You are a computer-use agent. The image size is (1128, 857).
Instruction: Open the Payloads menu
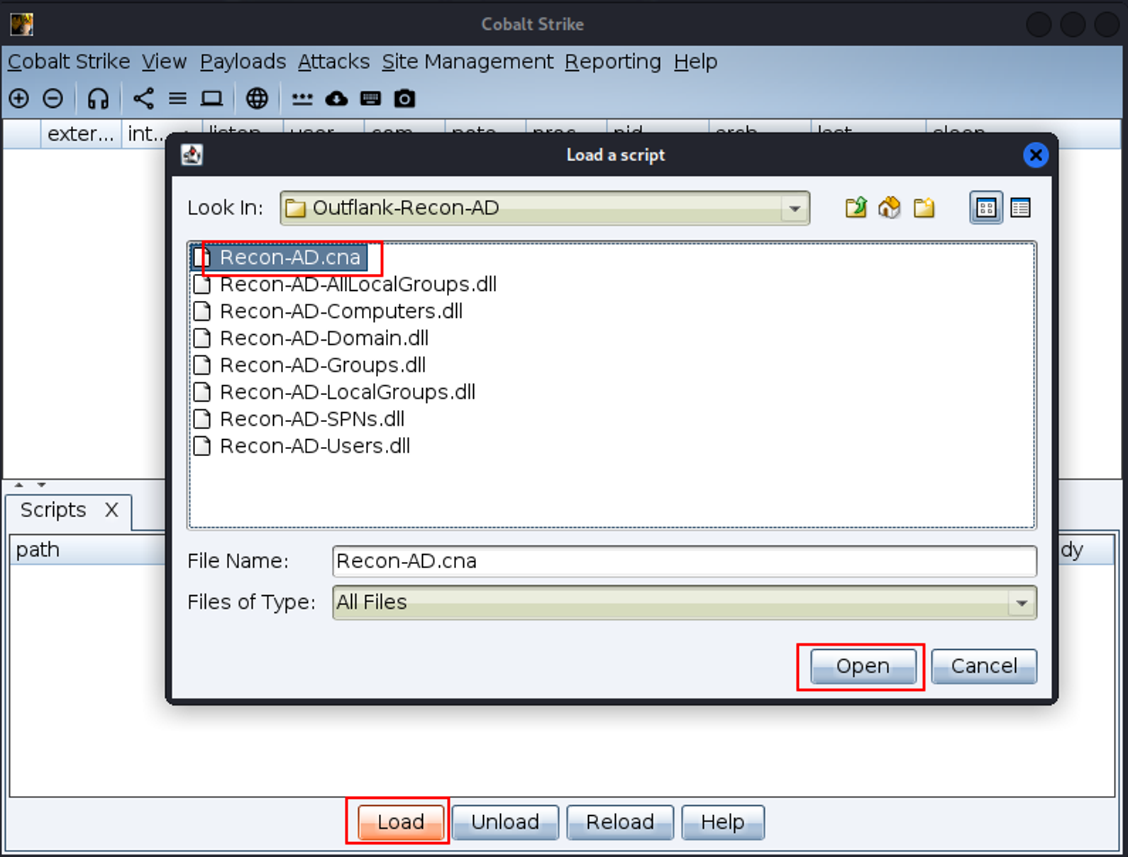[243, 62]
